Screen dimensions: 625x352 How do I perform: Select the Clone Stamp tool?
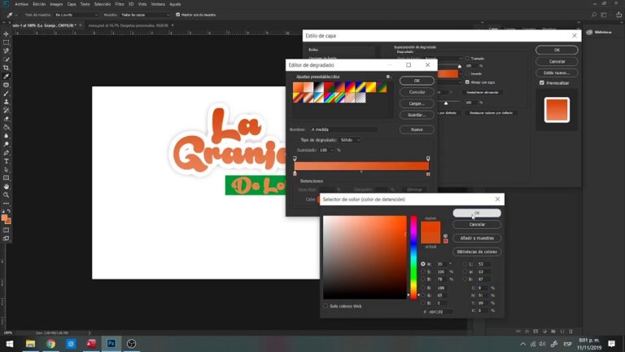pos(6,102)
